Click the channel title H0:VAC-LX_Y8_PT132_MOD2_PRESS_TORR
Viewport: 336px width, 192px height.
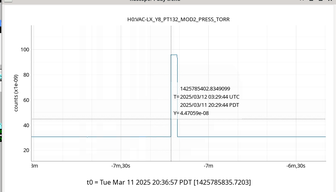[178, 20]
